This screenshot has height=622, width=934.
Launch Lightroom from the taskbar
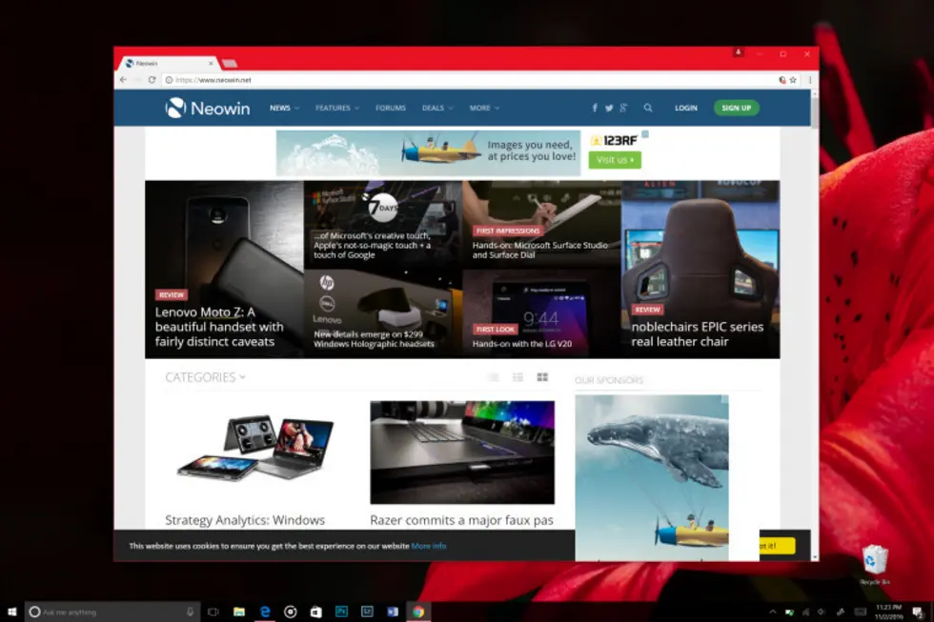pos(367,612)
